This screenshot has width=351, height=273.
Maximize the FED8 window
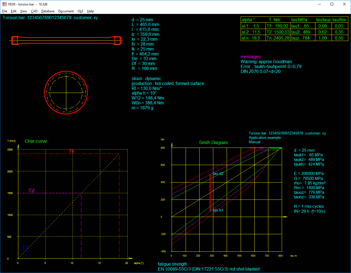(x=332, y=4)
